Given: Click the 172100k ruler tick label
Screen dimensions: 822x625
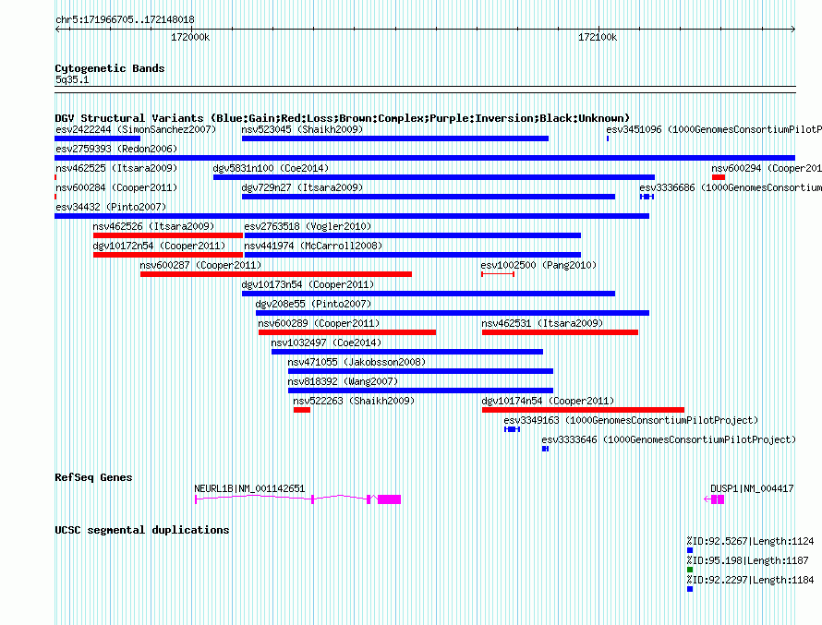Looking at the screenshot, I should 598,37.
